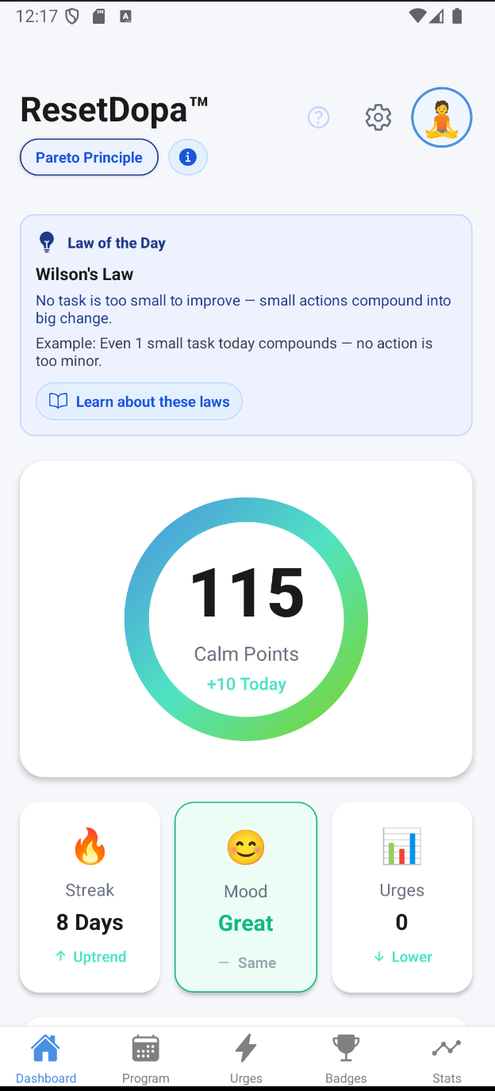Tap the Wilson's Law title
The image size is (495, 1091).
(85, 275)
